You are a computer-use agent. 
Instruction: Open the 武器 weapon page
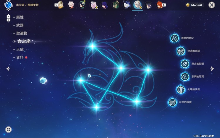pyautogui.click(x=20, y=25)
